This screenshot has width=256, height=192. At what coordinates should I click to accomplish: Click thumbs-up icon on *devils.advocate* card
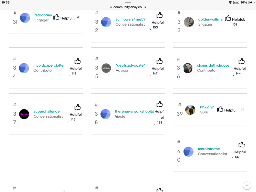tap(160, 61)
